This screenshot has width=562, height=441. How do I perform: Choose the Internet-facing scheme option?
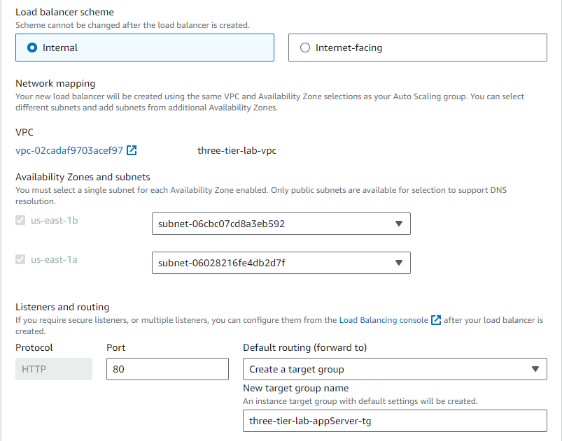click(x=304, y=48)
